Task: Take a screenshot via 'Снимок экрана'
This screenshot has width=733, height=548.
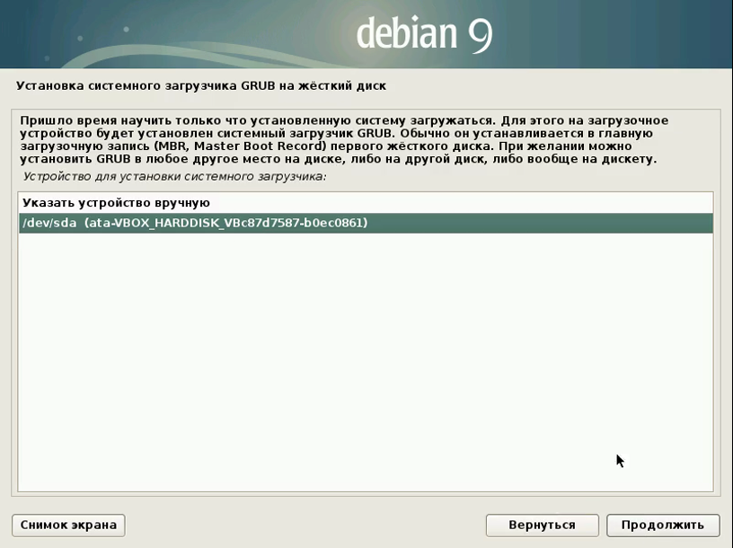Action: (68, 525)
